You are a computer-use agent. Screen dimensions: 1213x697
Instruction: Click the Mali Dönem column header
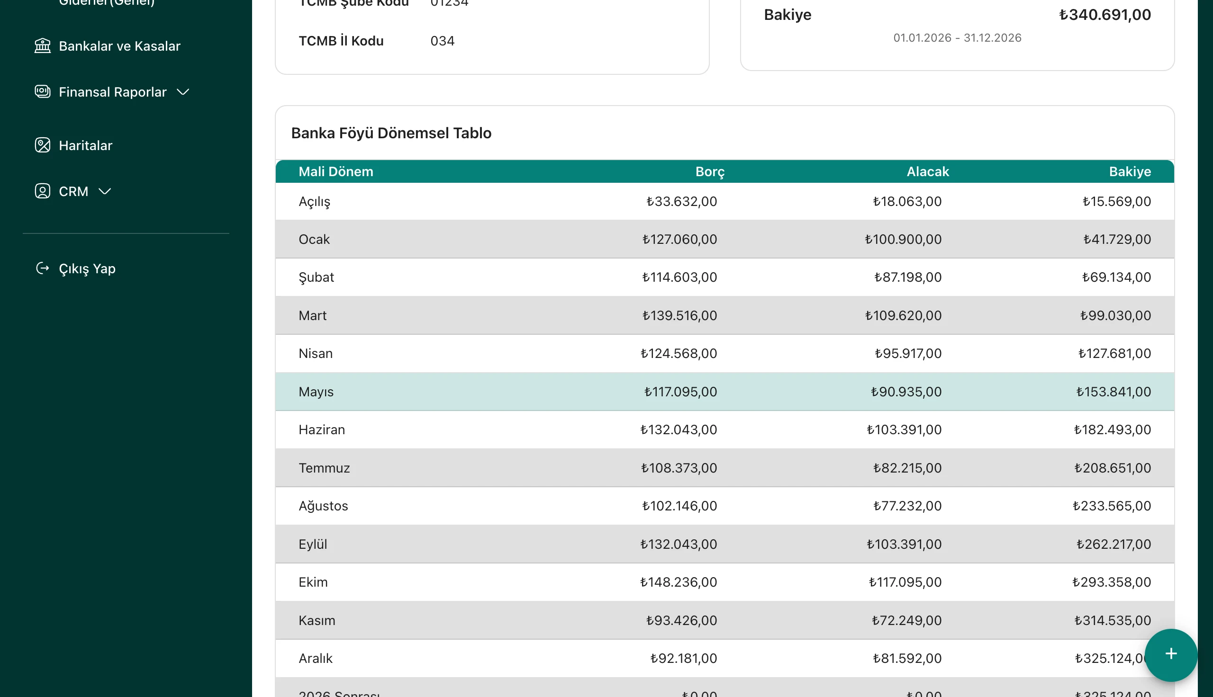point(335,171)
